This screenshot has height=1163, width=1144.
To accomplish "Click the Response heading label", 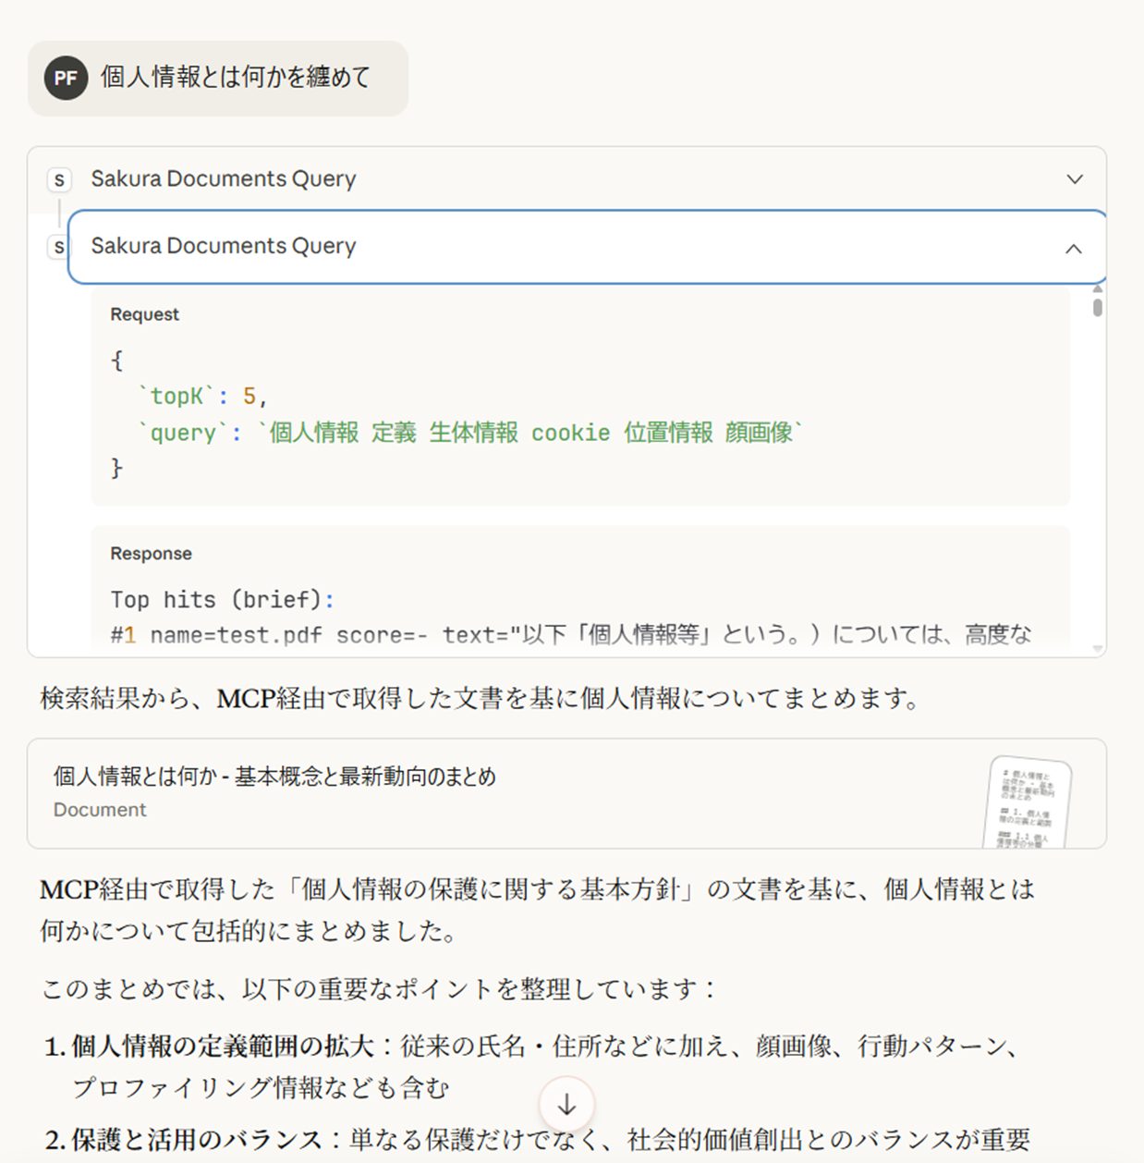I will (x=151, y=554).
